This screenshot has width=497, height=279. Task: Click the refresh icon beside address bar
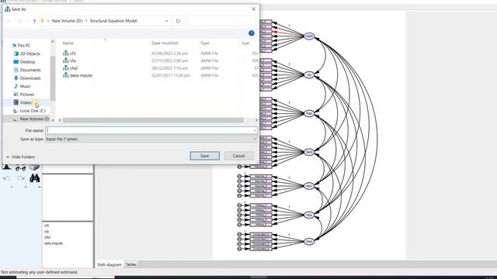point(178,21)
